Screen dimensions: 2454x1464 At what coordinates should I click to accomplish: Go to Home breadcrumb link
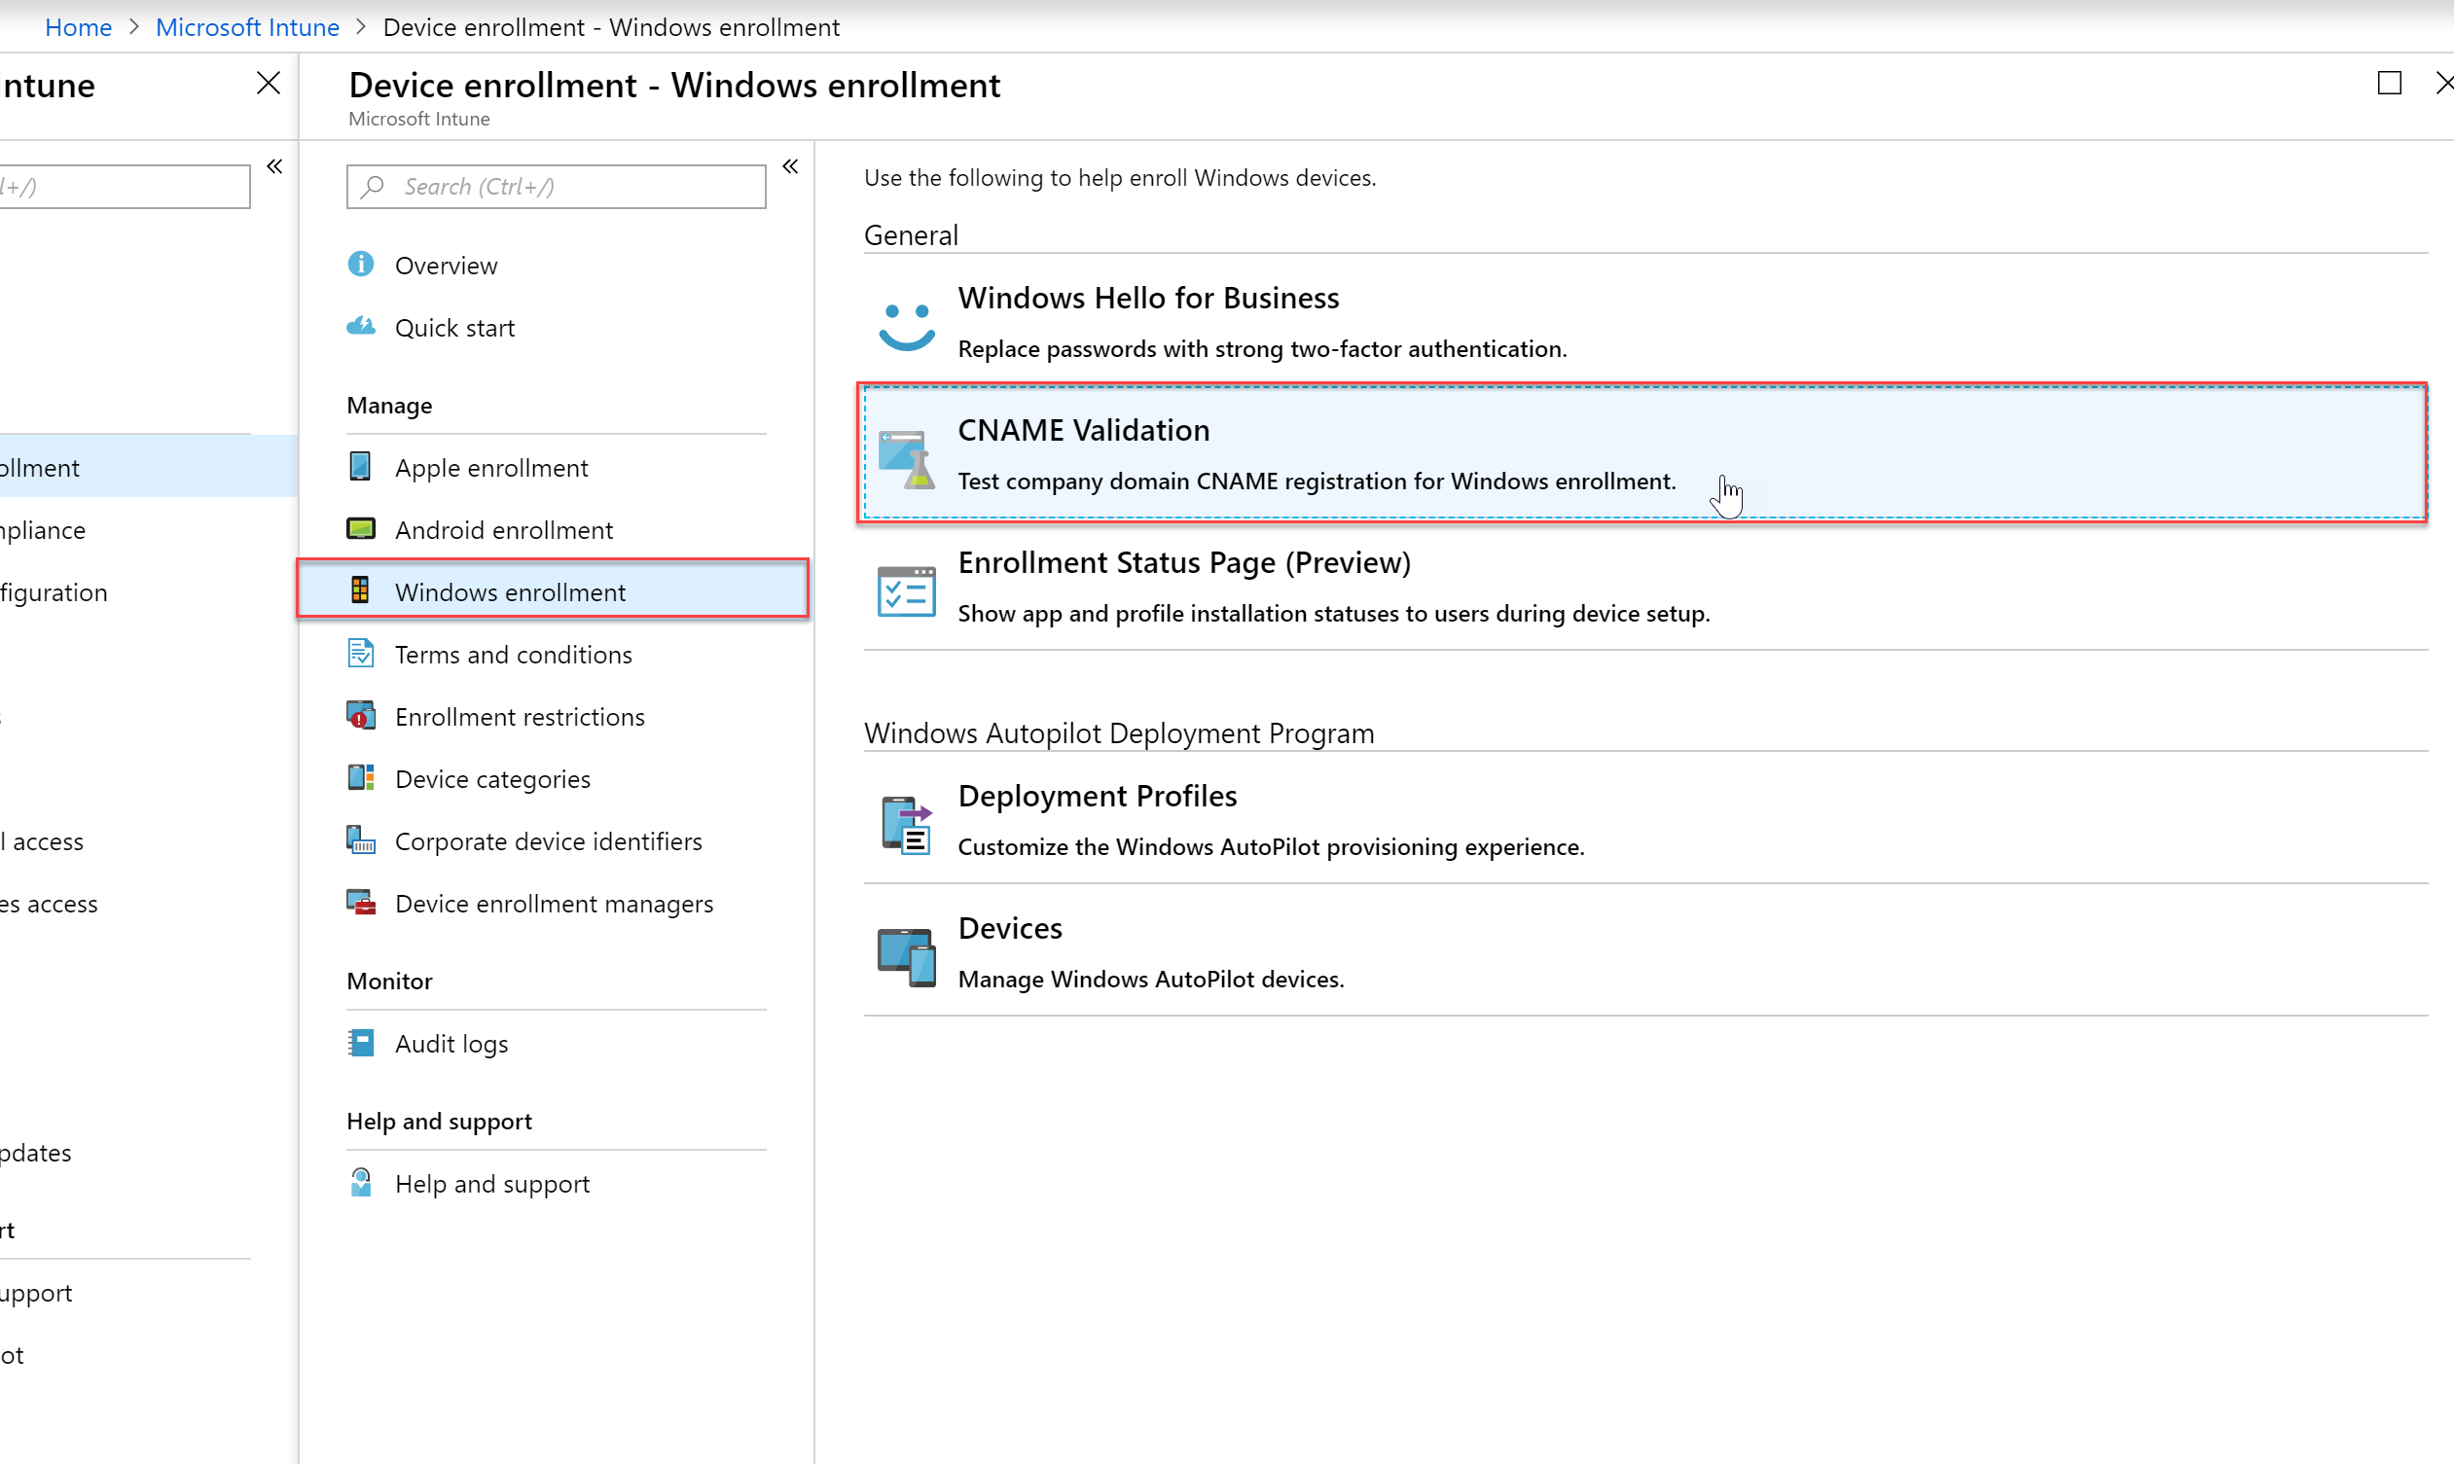[x=79, y=26]
